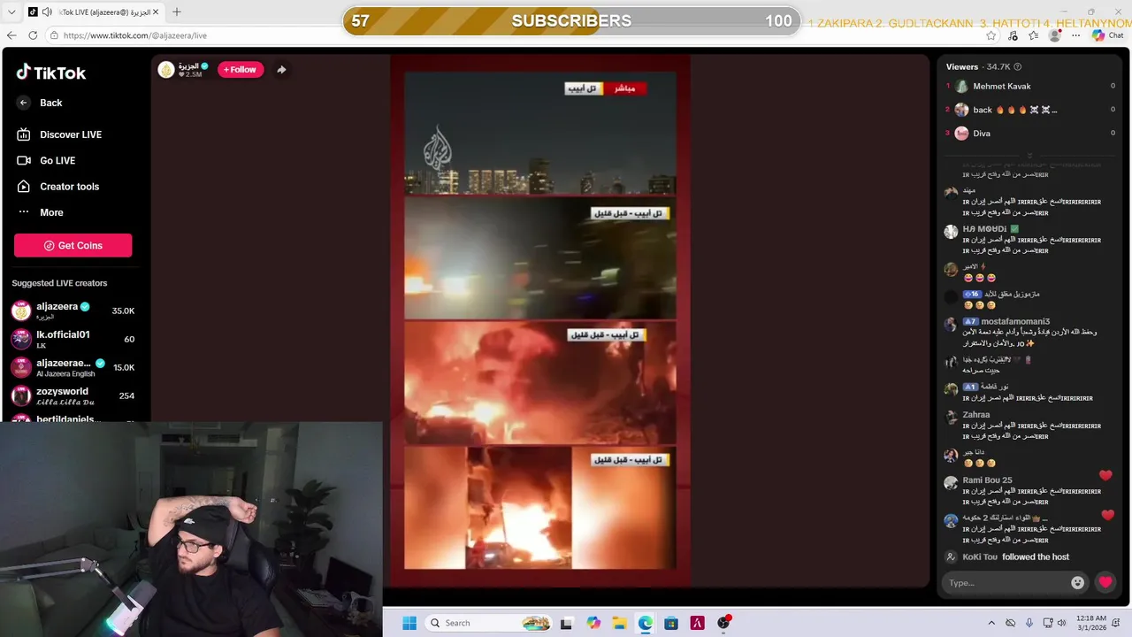
Task: Open aljazeera suggested LIVE creator
Action: point(73,311)
